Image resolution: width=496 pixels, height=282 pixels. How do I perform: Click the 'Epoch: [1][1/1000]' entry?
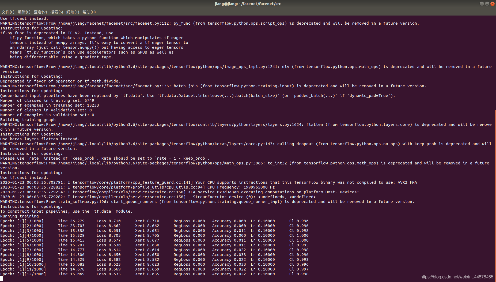(x=22, y=221)
